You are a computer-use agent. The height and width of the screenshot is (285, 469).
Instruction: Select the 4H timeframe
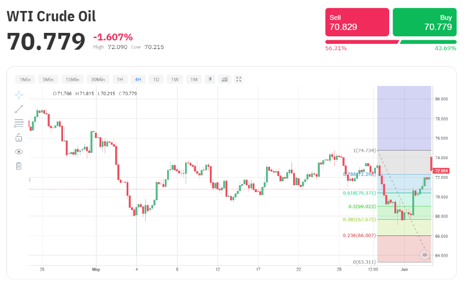(138, 79)
